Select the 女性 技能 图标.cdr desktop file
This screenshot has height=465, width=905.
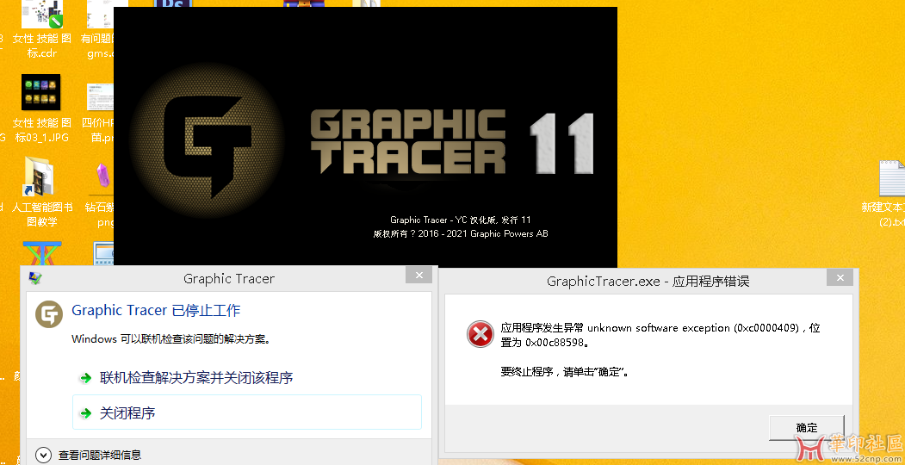(x=41, y=28)
